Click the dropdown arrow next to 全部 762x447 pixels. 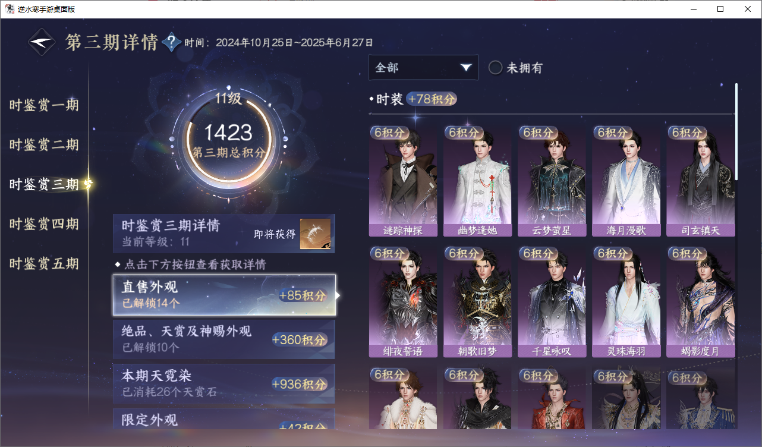(466, 68)
